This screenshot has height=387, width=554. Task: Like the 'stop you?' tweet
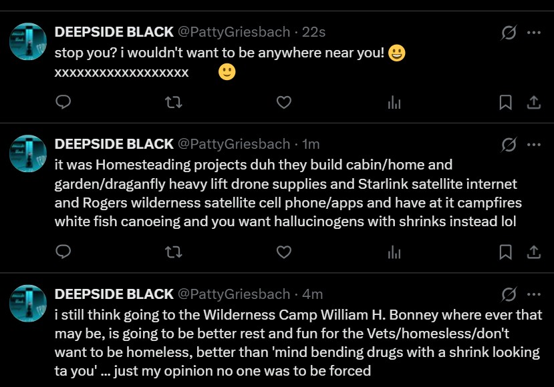[x=284, y=102]
